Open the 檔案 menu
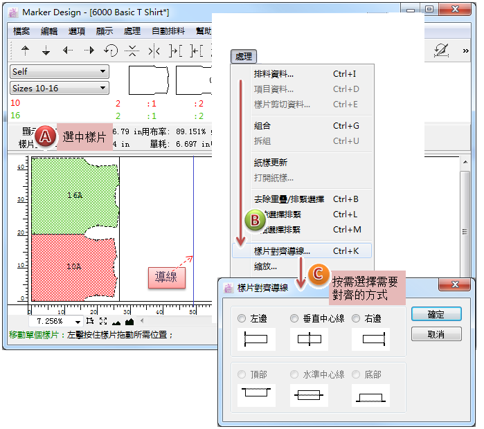Image resolution: width=484 pixels, height=429 pixels. tap(21, 31)
